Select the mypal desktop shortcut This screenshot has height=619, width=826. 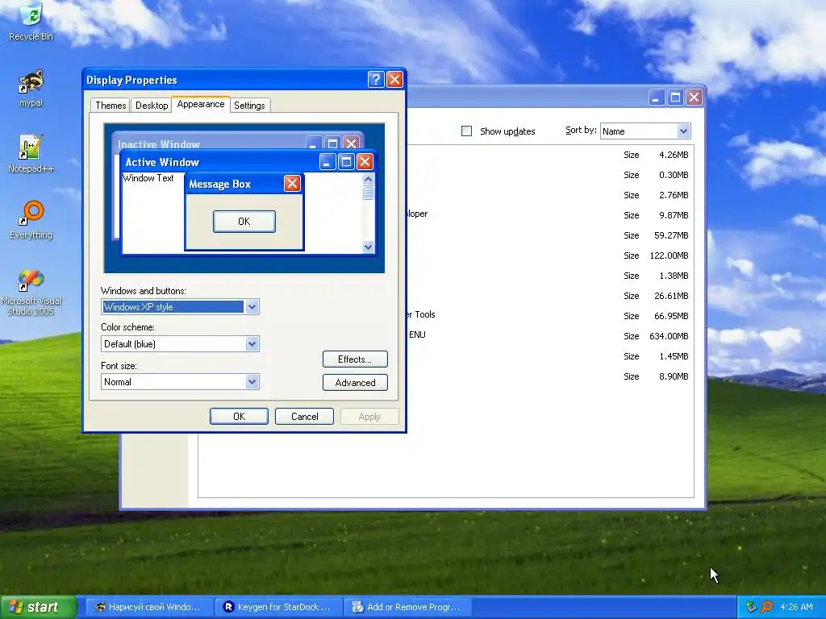click(31, 89)
